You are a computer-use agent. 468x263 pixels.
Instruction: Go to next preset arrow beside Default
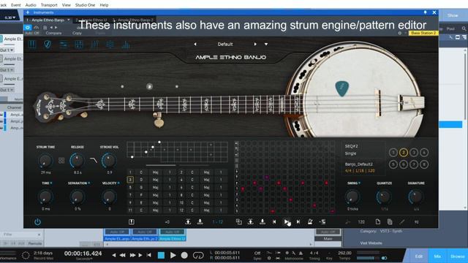coord(255,44)
